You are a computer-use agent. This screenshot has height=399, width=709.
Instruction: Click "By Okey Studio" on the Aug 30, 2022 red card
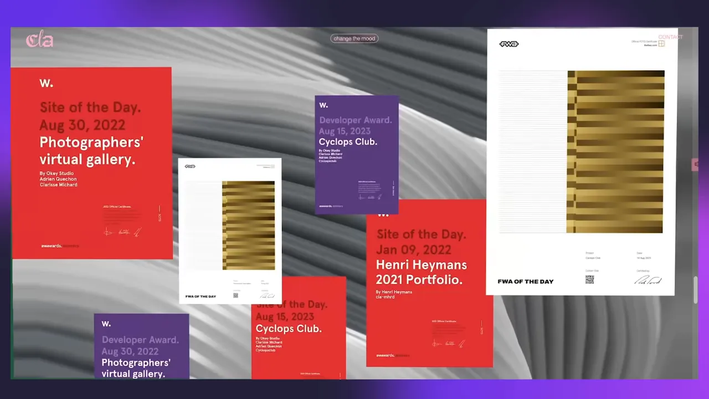coord(56,173)
